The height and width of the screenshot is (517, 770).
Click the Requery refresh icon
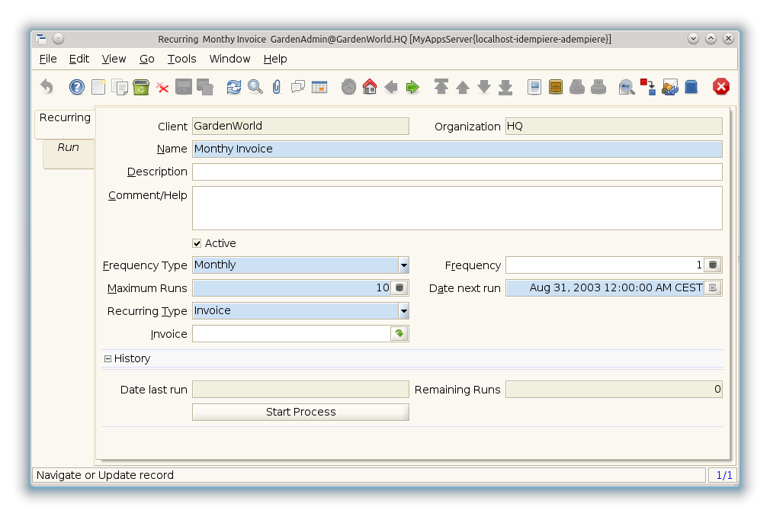tap(234, 87)
